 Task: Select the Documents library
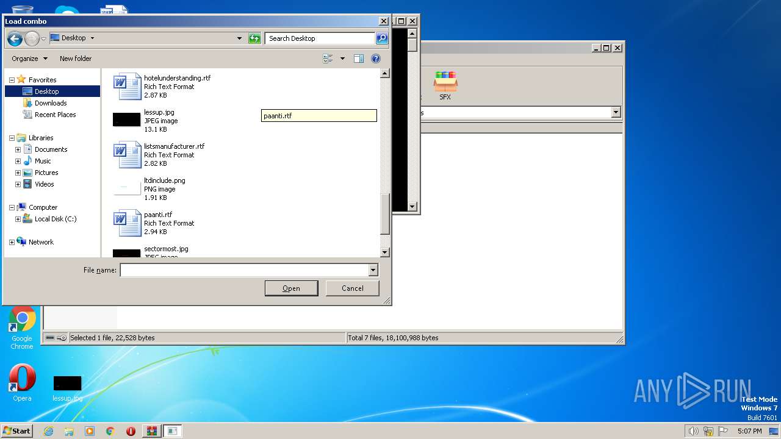click(51, 149)
